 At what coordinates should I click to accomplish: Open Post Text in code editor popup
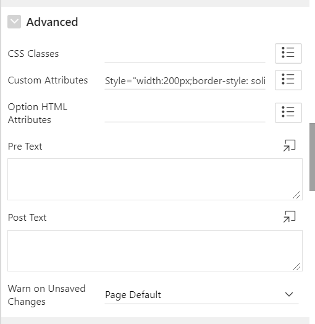[290, 217]
